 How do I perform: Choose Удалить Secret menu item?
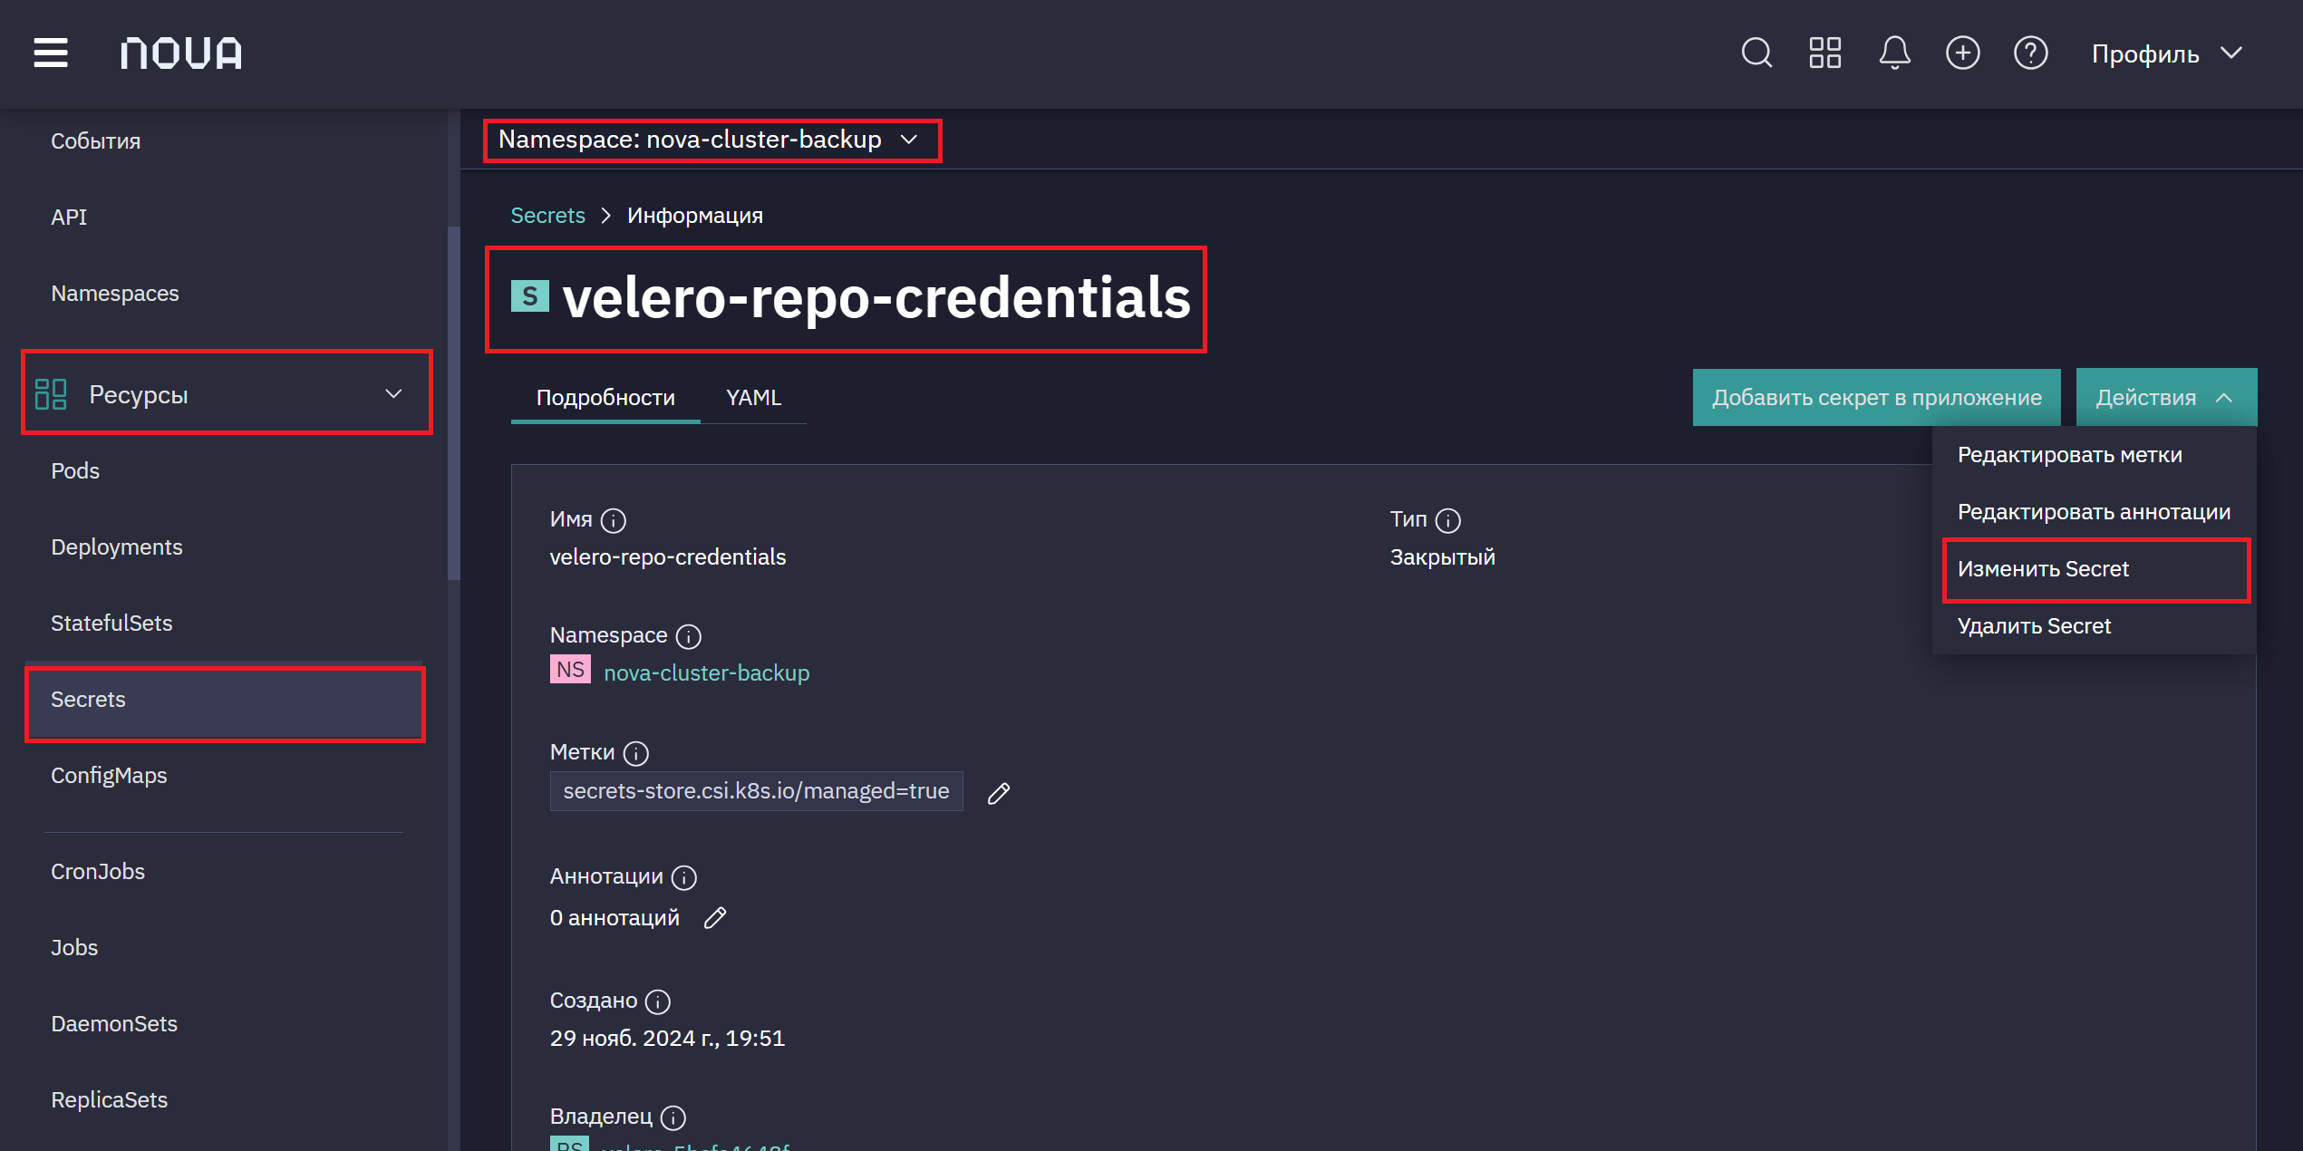coord(2094,626)
